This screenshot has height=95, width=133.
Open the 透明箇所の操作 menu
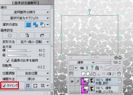26,12
